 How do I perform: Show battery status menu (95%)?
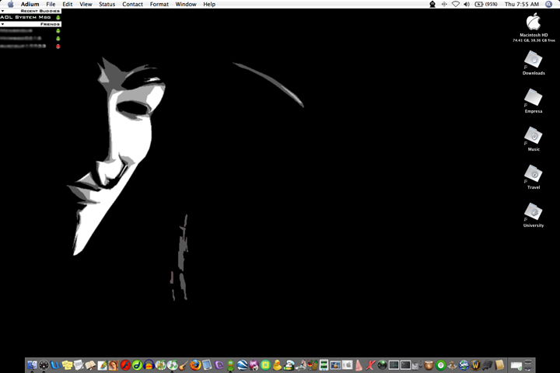[x=486, y=5]
